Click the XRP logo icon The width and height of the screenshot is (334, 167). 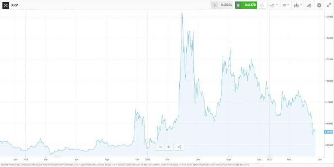pos(6,5)
